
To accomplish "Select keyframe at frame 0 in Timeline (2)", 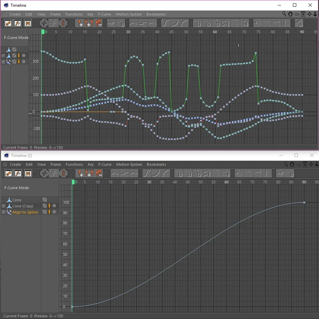I will (x=72, y=306).
